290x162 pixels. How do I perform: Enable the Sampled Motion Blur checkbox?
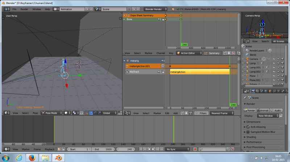248,132
